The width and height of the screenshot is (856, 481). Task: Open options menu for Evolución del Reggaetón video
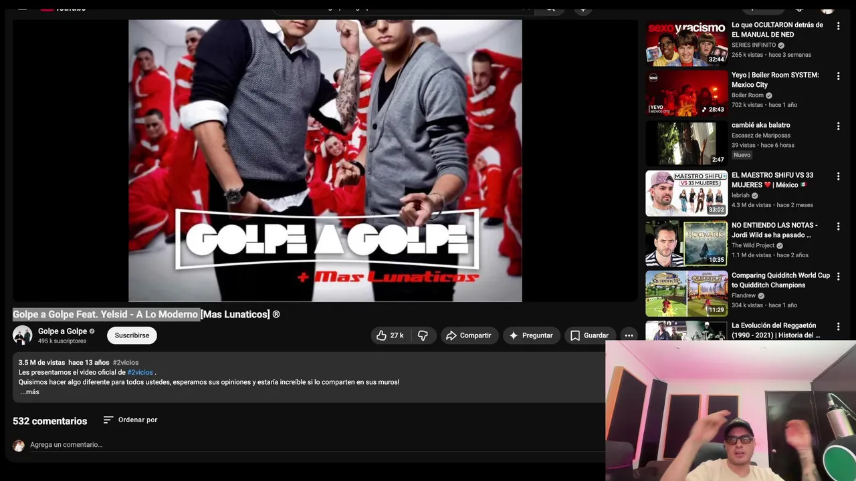838,327
